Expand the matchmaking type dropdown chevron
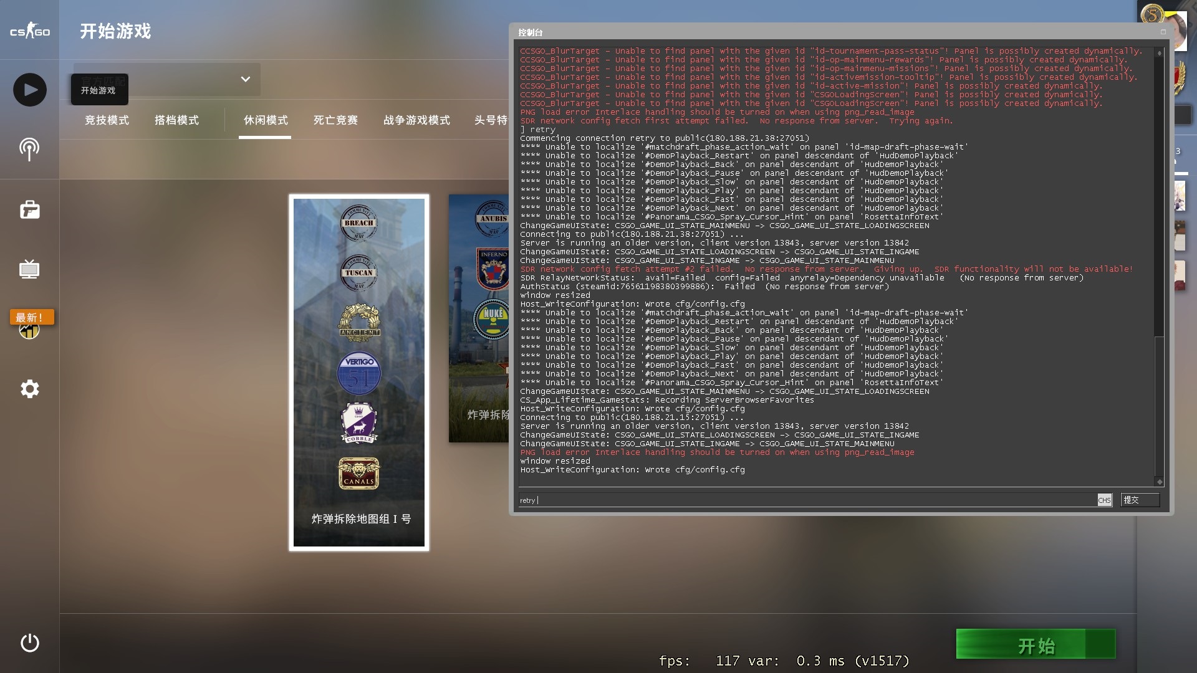 coord(246,79)
